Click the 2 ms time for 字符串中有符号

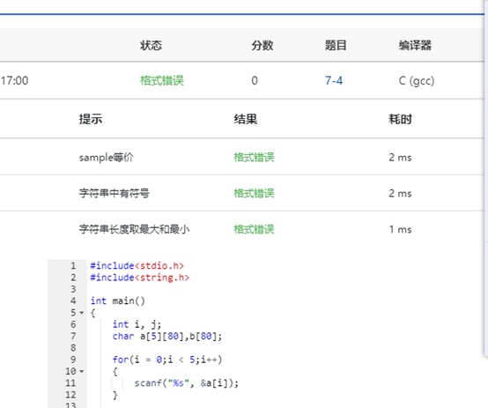pyautogui.click(x=400, y=193)
